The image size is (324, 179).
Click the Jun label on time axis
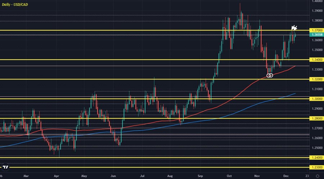tap(113, 176)
